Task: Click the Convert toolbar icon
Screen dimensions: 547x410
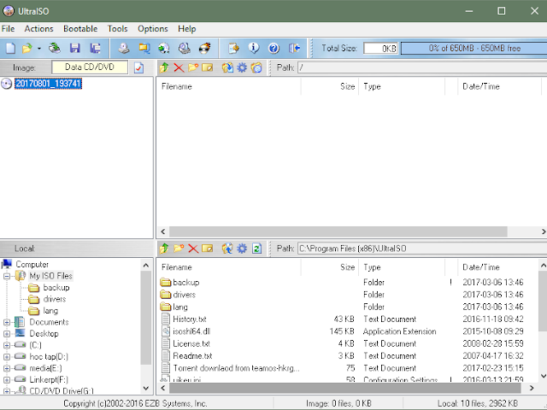Action: 144,48
